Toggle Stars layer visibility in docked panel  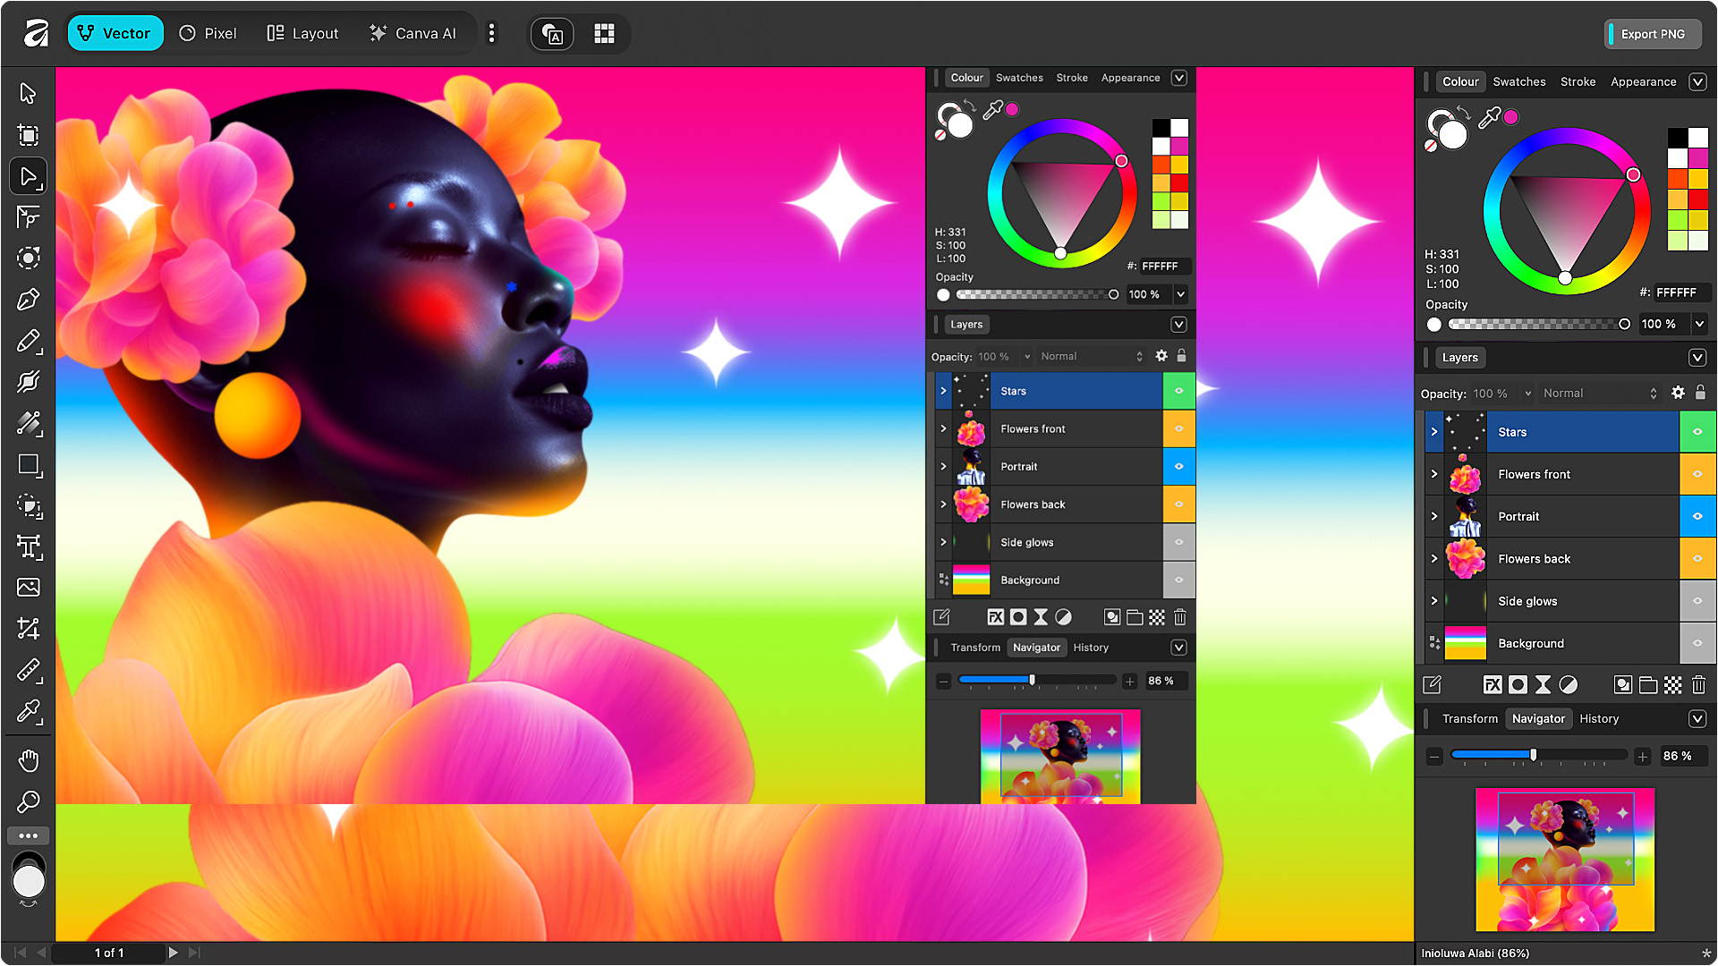coord(1697,432)
